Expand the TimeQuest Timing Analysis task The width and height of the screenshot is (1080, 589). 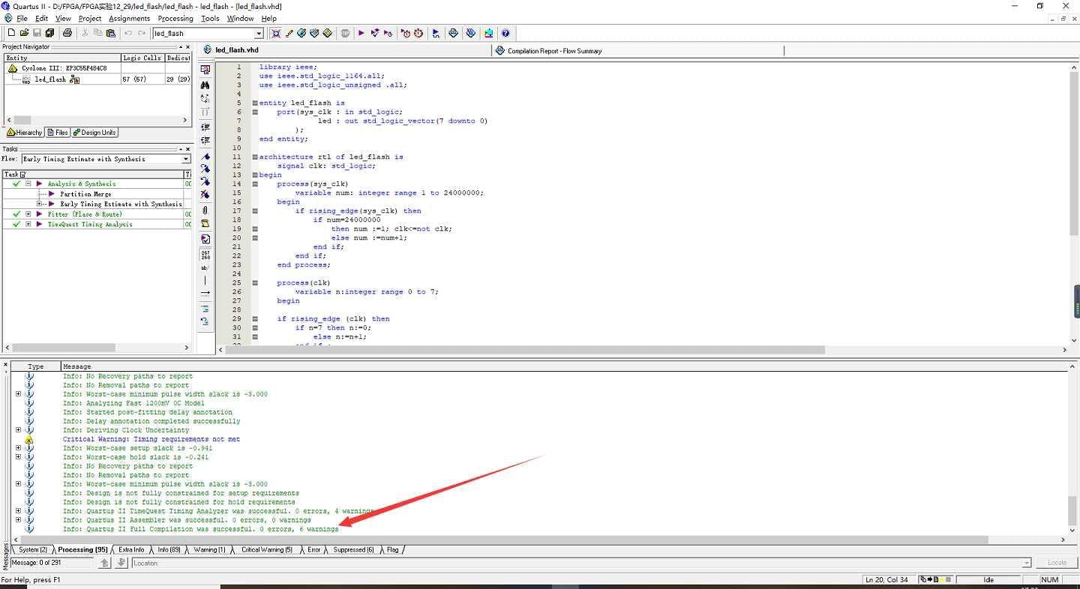click(28, 224)
